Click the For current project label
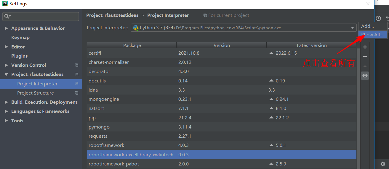The height and width of the screenshot is (169, 389). click(229, 15)
